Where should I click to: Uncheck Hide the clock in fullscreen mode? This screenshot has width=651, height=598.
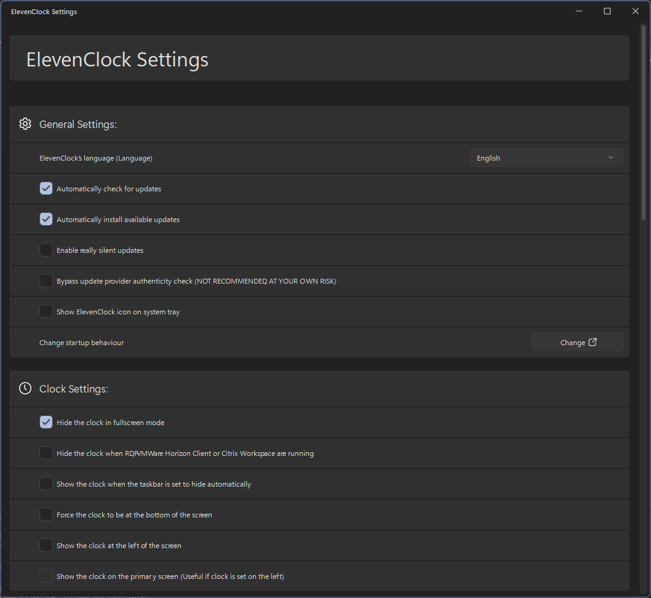click(x=46, y=423)
